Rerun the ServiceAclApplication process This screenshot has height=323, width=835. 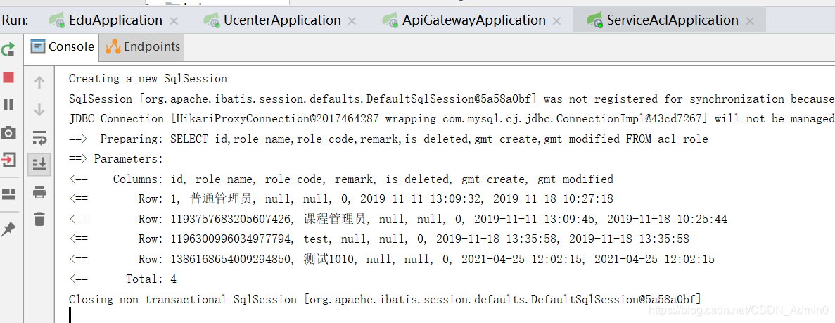tap(8, 49)
